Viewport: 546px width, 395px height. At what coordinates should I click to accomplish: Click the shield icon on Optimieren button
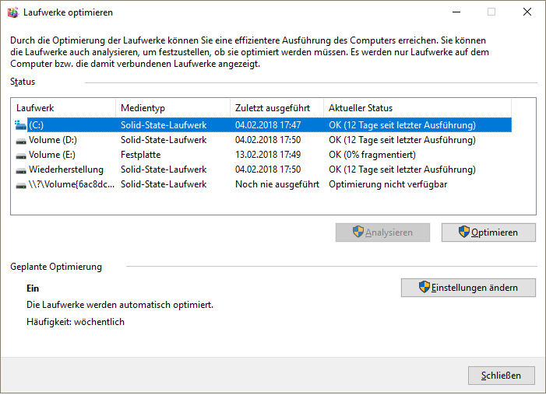click(x=463, y=232)
